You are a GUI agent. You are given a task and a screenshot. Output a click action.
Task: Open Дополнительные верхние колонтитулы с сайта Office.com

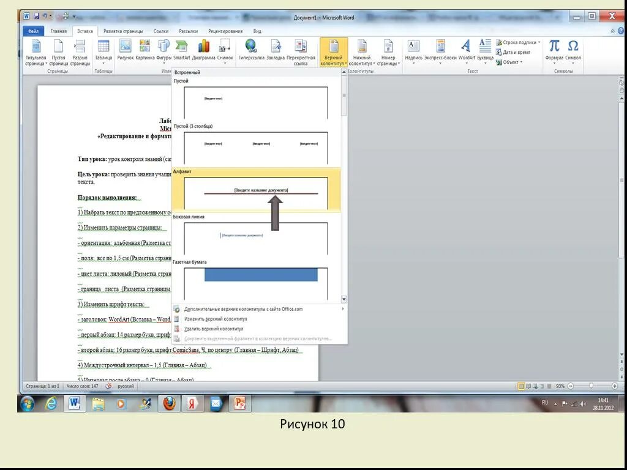point(259,309)
